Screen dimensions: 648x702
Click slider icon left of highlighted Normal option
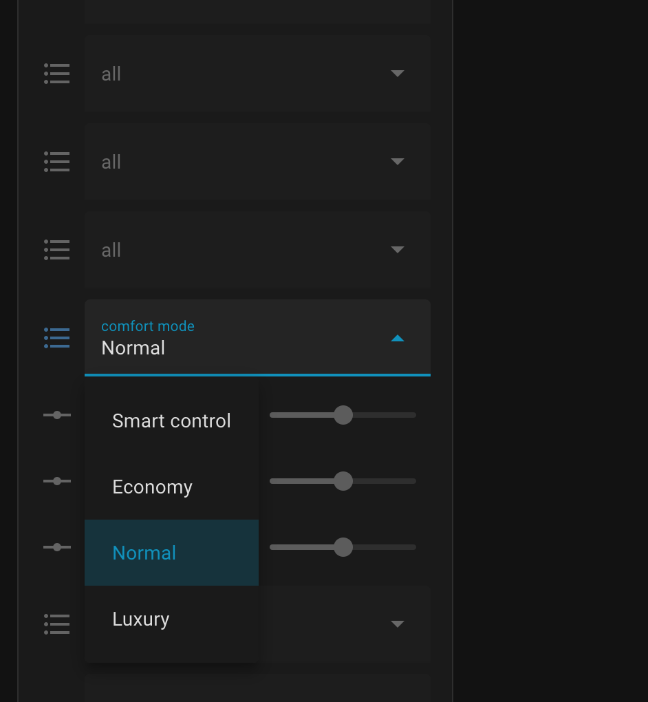(x=56, y=547)
